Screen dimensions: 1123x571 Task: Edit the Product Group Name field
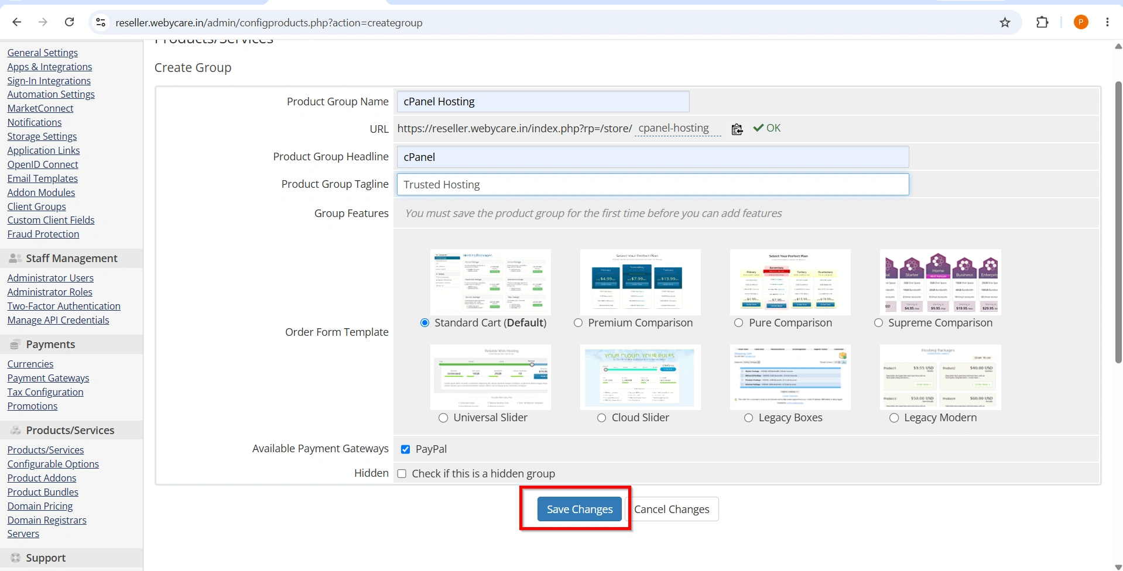pyautogui.click(x=543, y=102)
